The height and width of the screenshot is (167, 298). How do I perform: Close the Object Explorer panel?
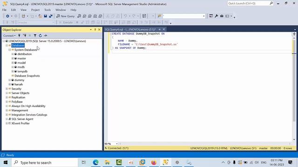coord(99,30)
